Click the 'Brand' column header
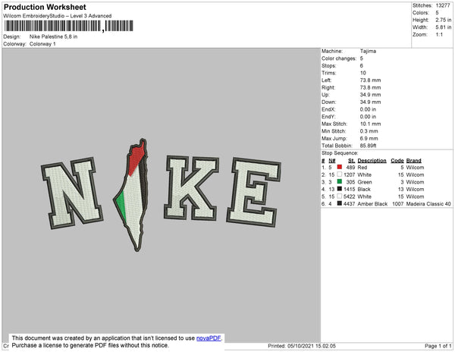The width and height of the screenshot is (455, 352). click(413, 161)
